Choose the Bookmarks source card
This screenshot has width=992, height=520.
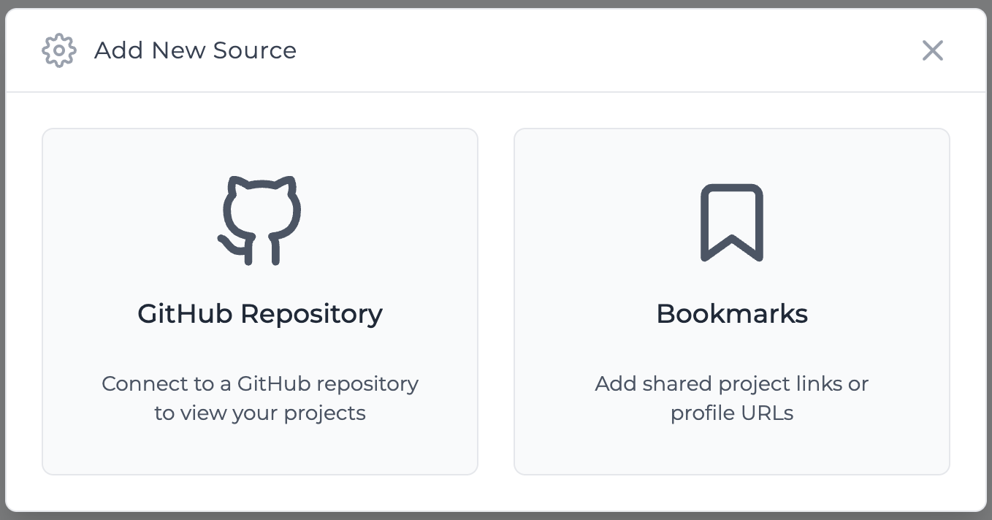(x=732, y=302)
